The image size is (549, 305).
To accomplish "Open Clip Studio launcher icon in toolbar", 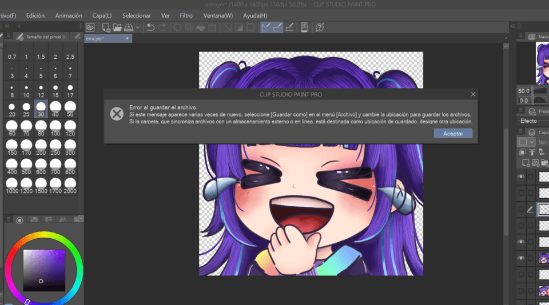I will point(90,27).
